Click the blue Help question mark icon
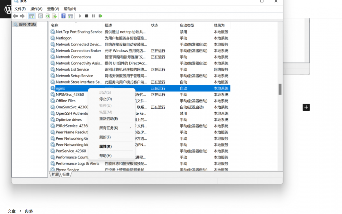This screenshot has height=214, width=342. coord(63,16)
